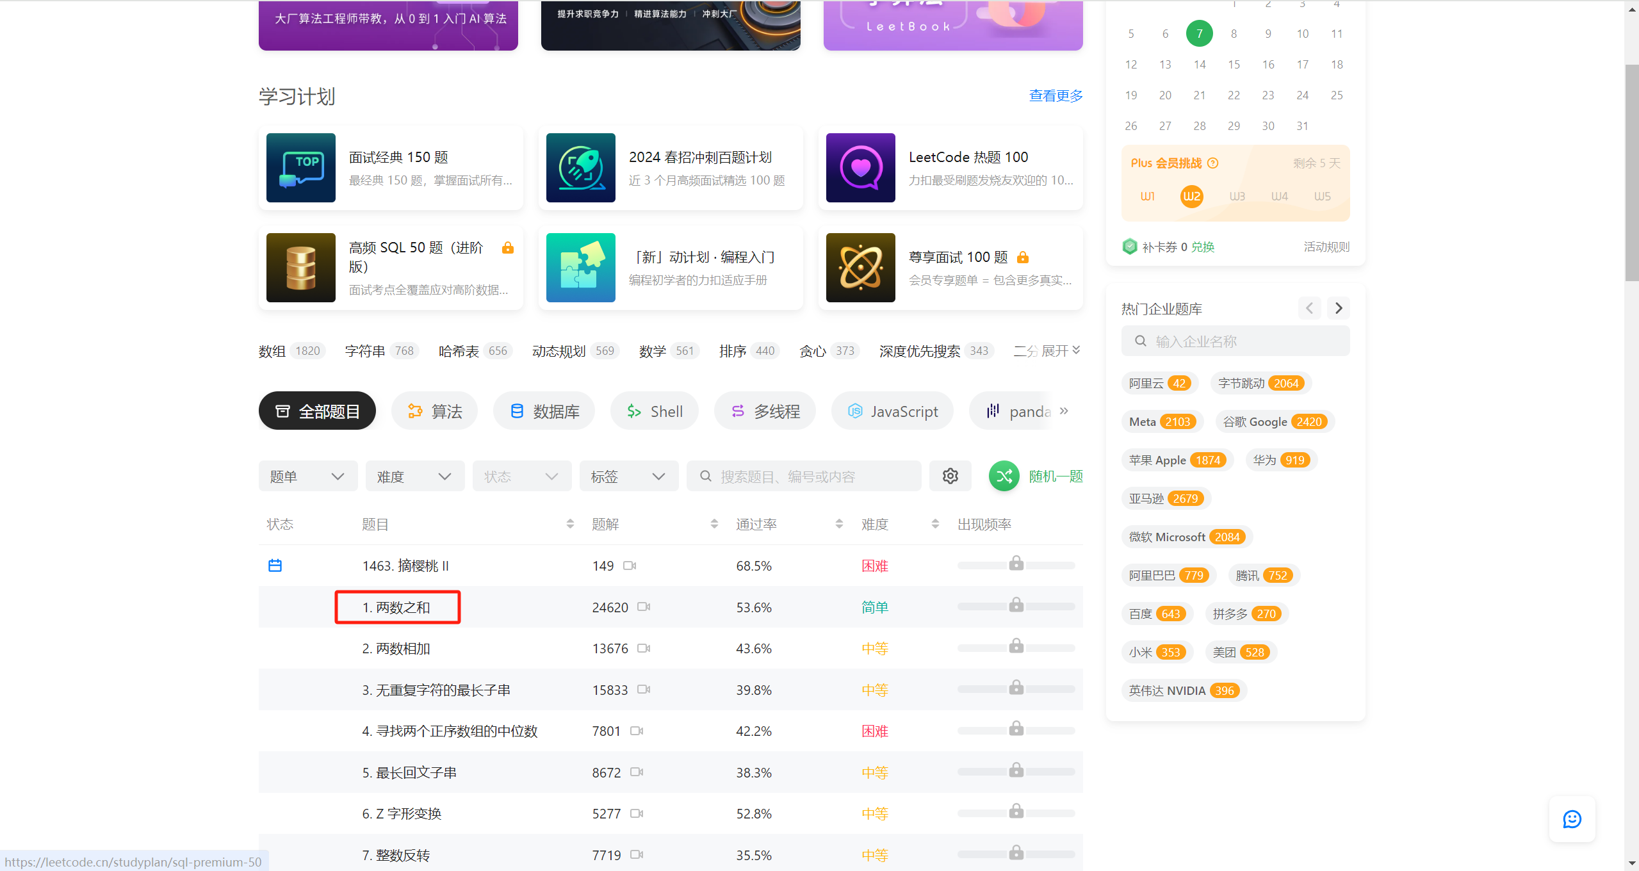Screen dimensions: 1639x871
Task: Expand topic tags with 展开
Action: (1061, 350)
